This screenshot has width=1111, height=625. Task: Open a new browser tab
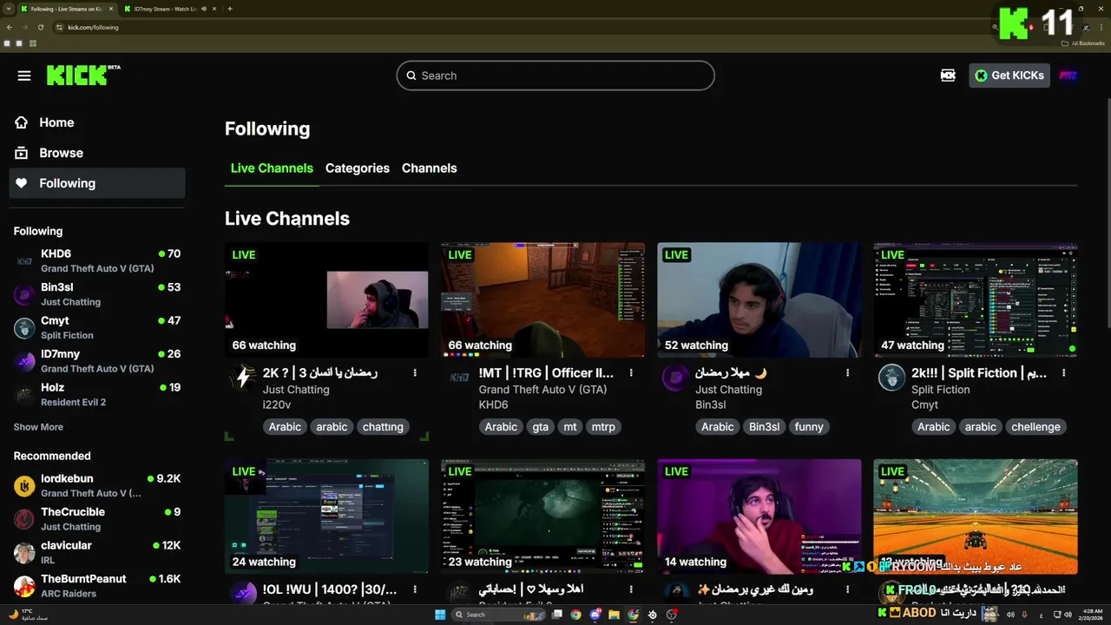tap(229, 9)
